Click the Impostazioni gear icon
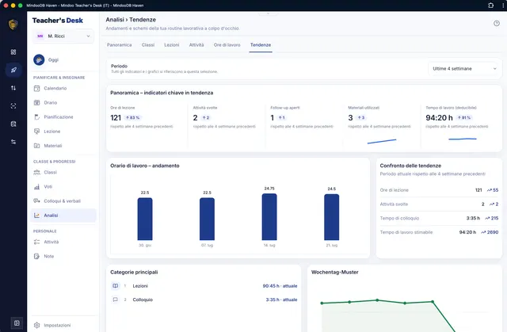This screenshot has width=507, height=332. pos(37,325)
